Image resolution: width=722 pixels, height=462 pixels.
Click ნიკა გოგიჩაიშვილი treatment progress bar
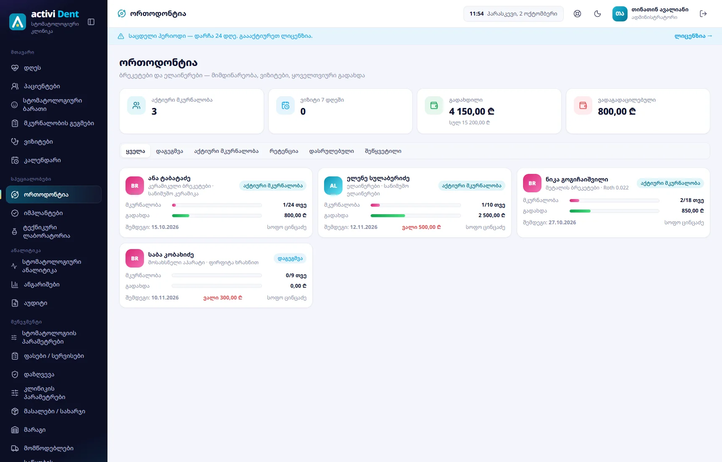[x=614, y=200]
